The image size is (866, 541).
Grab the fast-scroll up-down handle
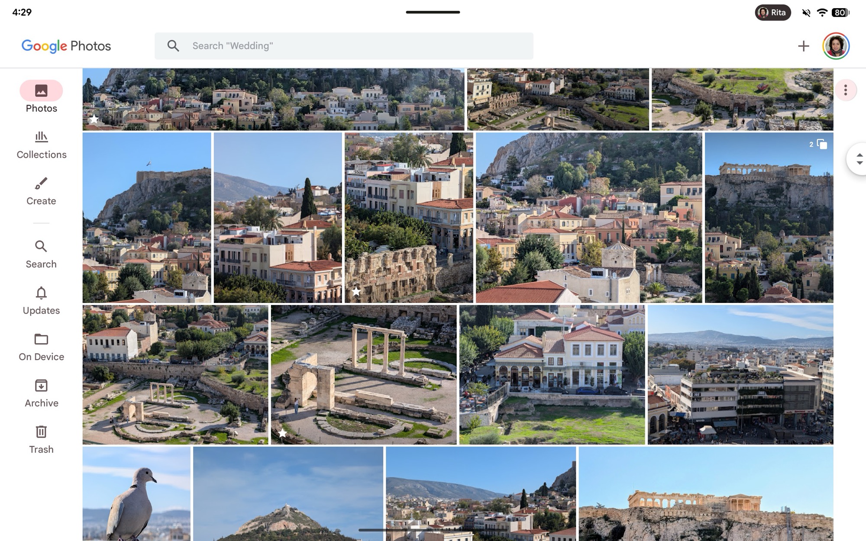[x=859, y=159]
